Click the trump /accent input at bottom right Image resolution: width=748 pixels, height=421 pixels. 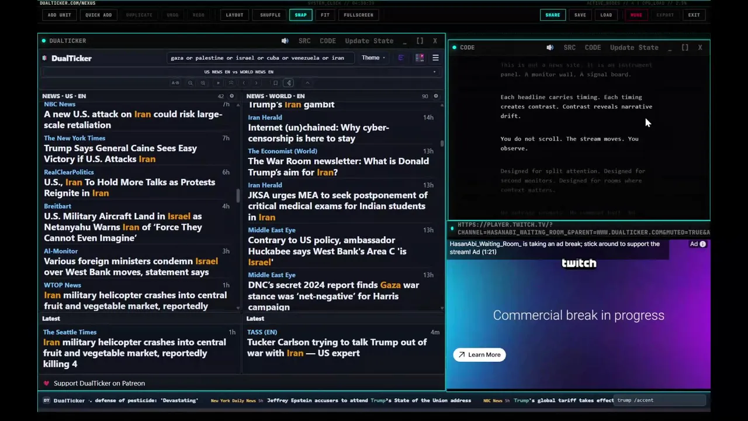click(660, 401)
